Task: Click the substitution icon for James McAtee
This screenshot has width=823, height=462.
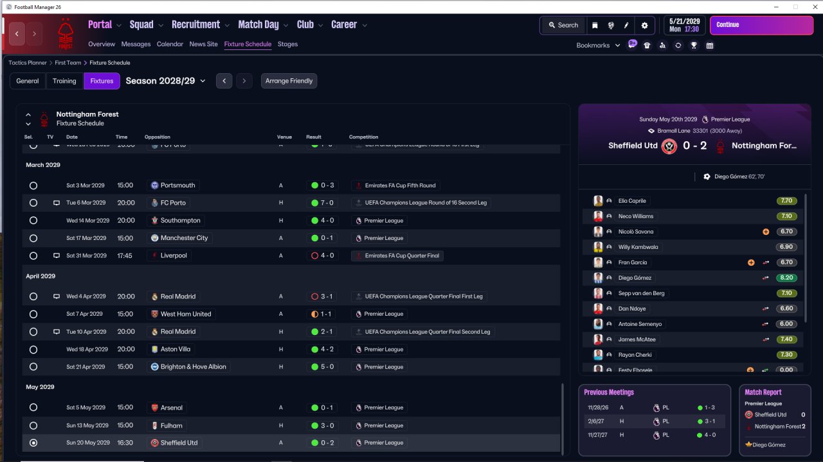Action: [766, 339]
